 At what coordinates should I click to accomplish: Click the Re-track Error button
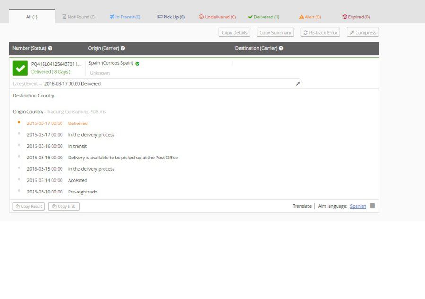pos(321,33)
